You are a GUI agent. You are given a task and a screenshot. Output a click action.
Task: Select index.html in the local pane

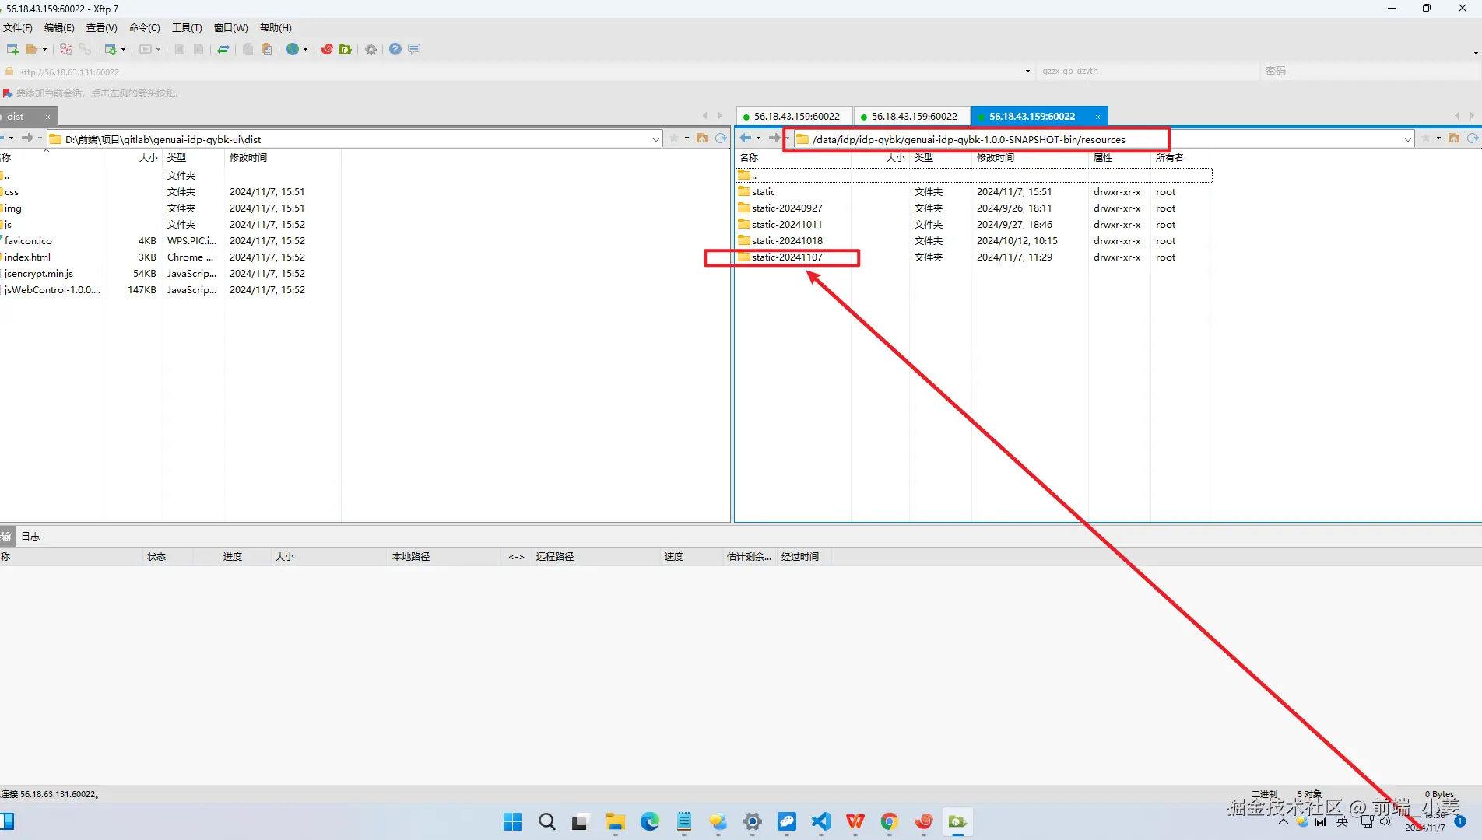pos(27,257)
